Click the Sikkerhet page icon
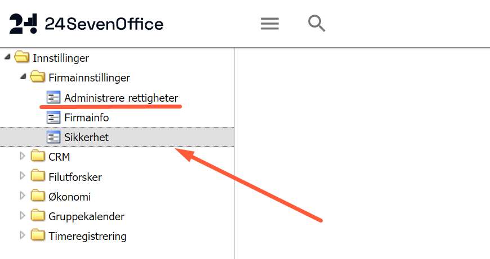This screenshot has height=259, width=490. (54, 137)
